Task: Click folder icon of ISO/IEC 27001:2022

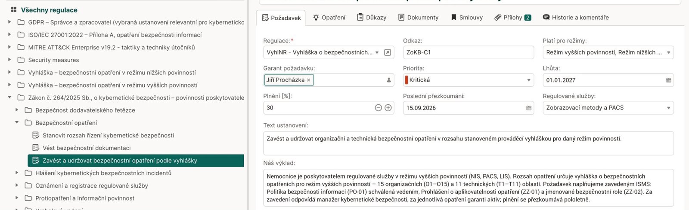Action: coord(21,35)
